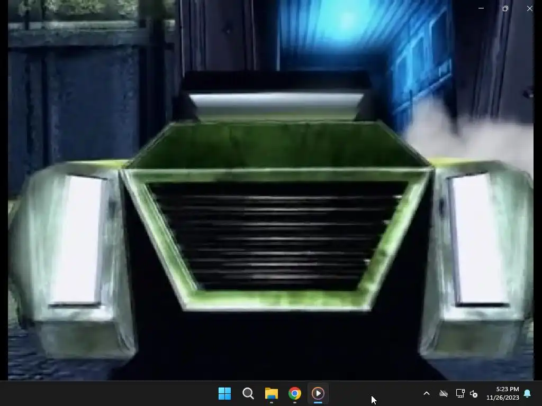The height and width of the screenshot is (406, 542).
Task: Minimize the video player window
Action: pos(481,8)
